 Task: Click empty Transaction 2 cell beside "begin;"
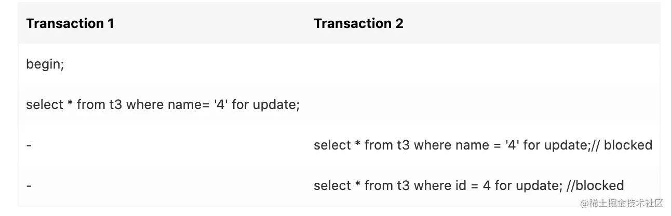click(x=483, y=65)
